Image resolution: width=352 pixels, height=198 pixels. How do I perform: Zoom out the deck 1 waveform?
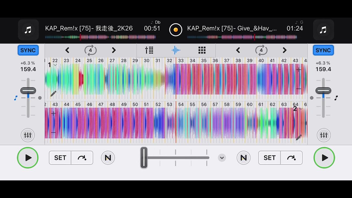(x=299, y=89)
